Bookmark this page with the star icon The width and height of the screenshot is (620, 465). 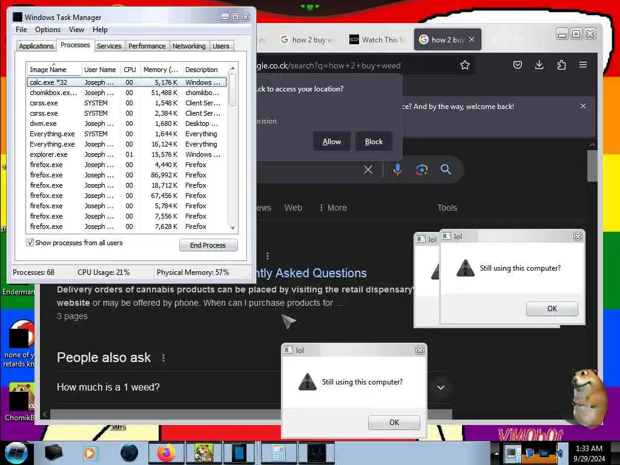coord(465,65)
